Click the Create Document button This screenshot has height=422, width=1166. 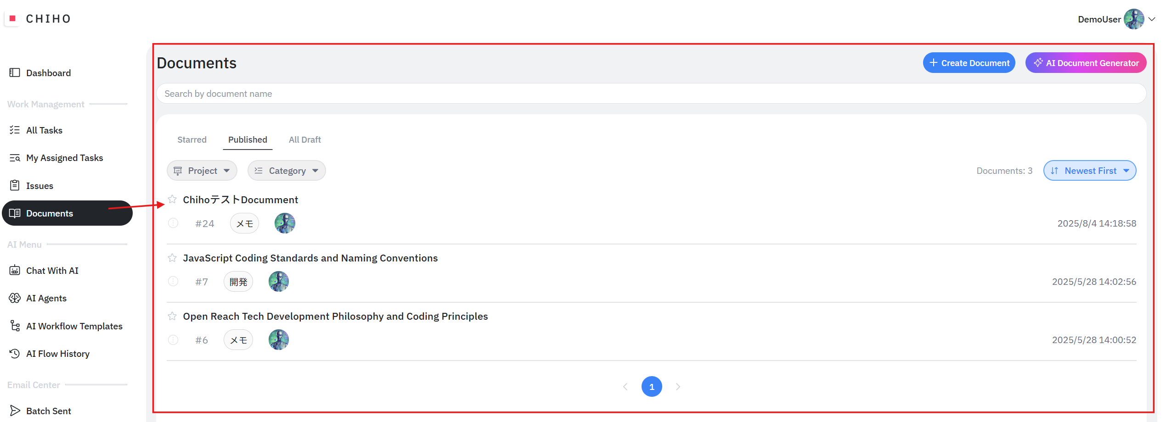pyautogui.click(x=969, y=63)
